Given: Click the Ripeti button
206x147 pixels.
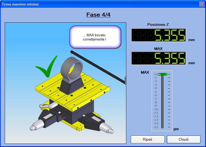Looking at the screenshot, I should pyautogui.click(x=148, y=139).
